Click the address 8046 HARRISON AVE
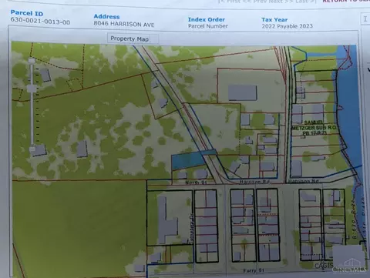This screenshot has height=278, width=370. coord(124,24)
